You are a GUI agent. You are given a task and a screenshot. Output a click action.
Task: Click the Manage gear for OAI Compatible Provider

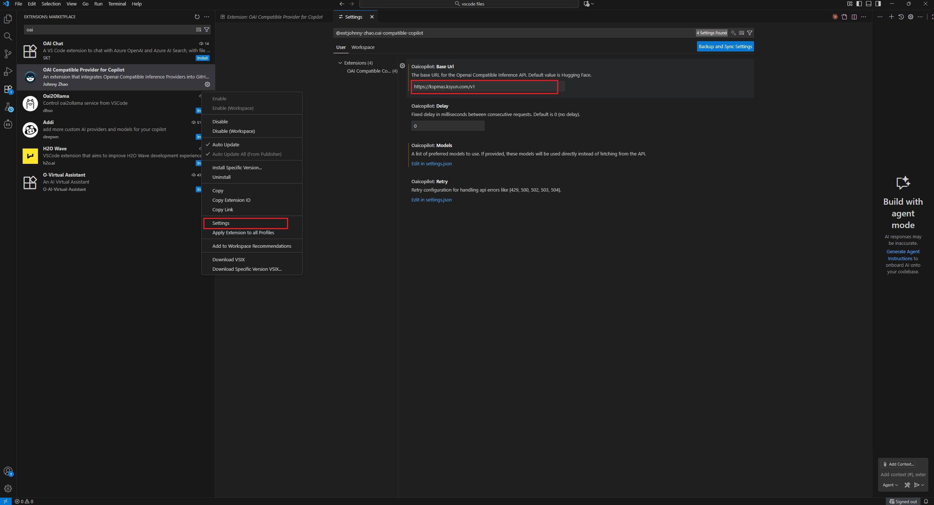coord(207,84)
